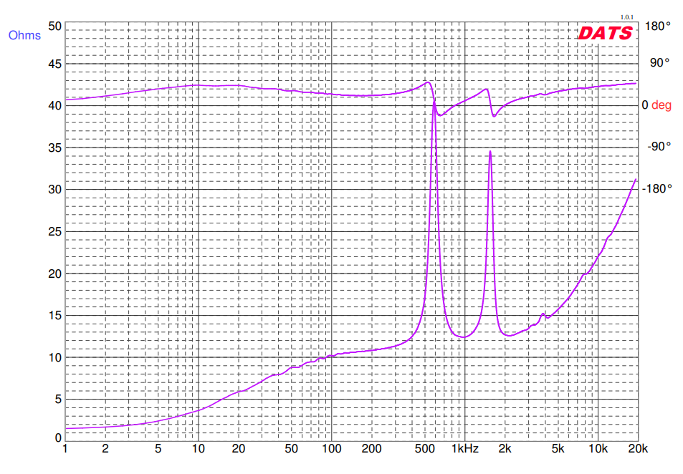
Task: Click the Ohms axis label
Action: [24, 35]
